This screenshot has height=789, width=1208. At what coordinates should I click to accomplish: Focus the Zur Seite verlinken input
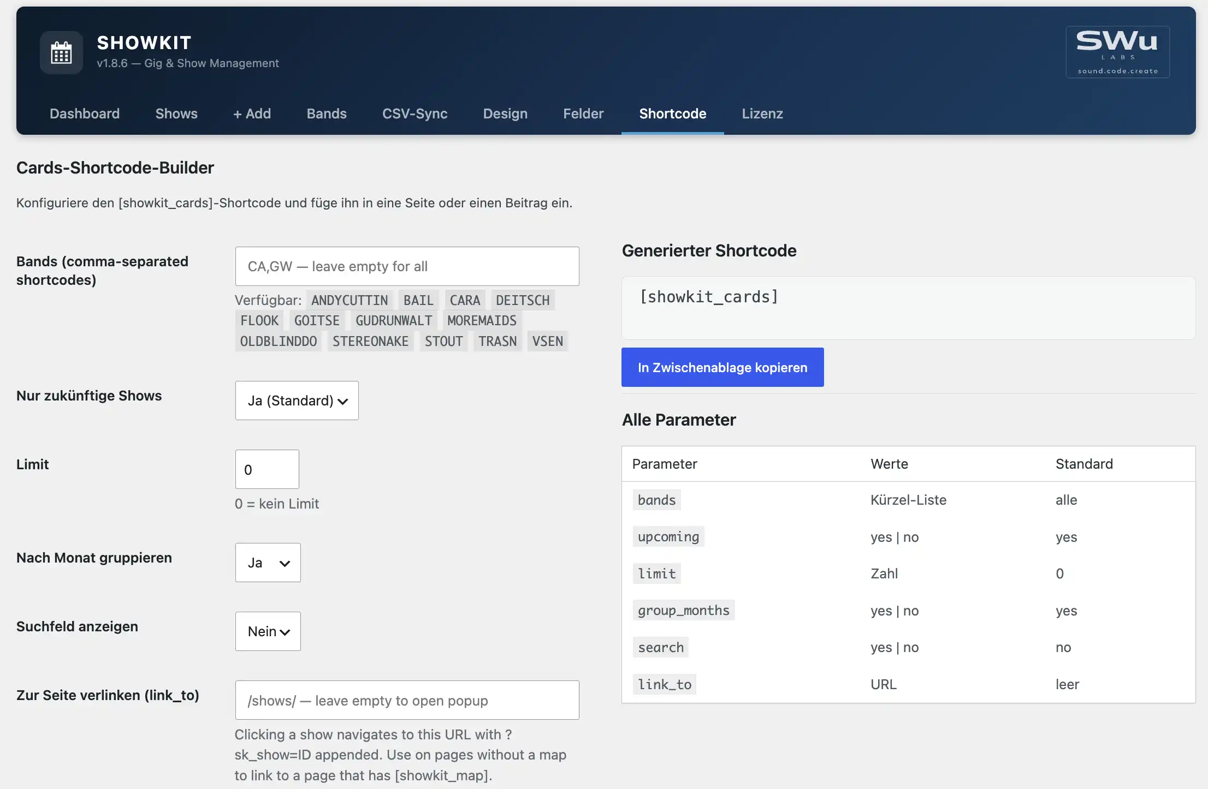click(407, 700)
